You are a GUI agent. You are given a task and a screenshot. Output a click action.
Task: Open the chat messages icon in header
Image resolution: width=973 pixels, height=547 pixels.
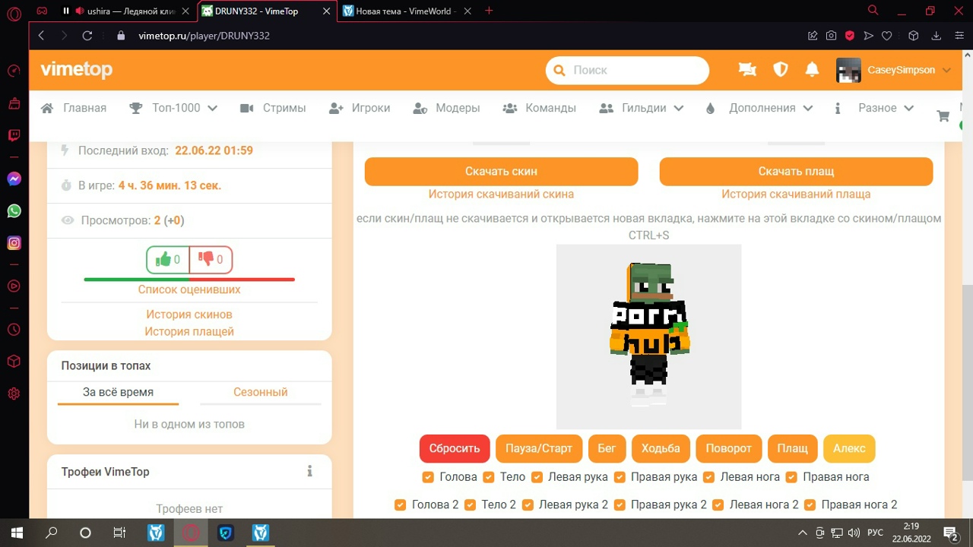coord(747,70)
